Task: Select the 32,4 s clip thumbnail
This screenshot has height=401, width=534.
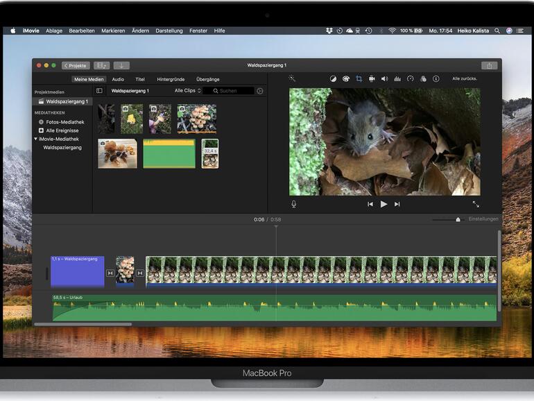Action: (x=210, y=153)
